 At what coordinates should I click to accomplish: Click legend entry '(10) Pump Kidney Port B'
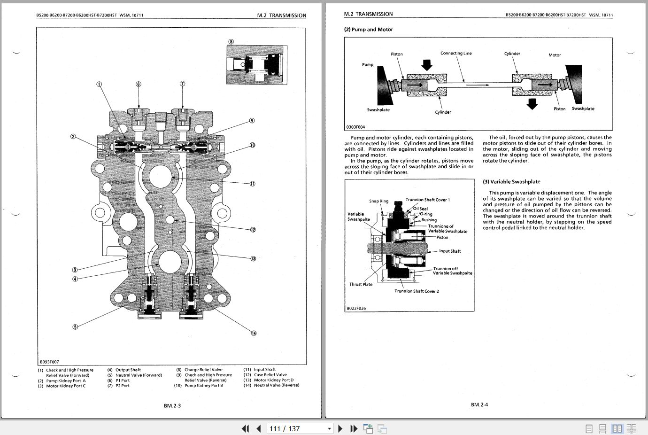click(x=199, y=386)
